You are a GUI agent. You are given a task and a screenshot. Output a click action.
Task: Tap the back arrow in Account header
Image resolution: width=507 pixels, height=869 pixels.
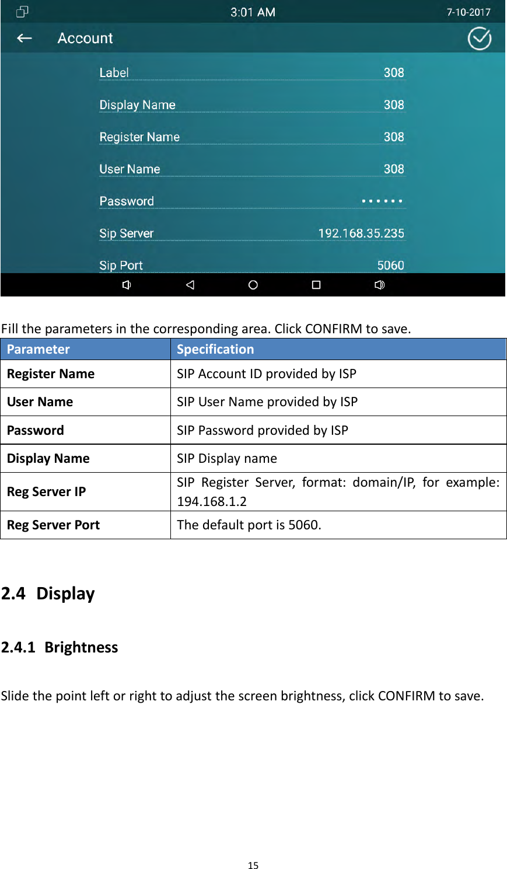click(x=25, y=39)
